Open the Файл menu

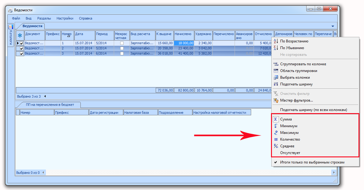coord(16,18)
